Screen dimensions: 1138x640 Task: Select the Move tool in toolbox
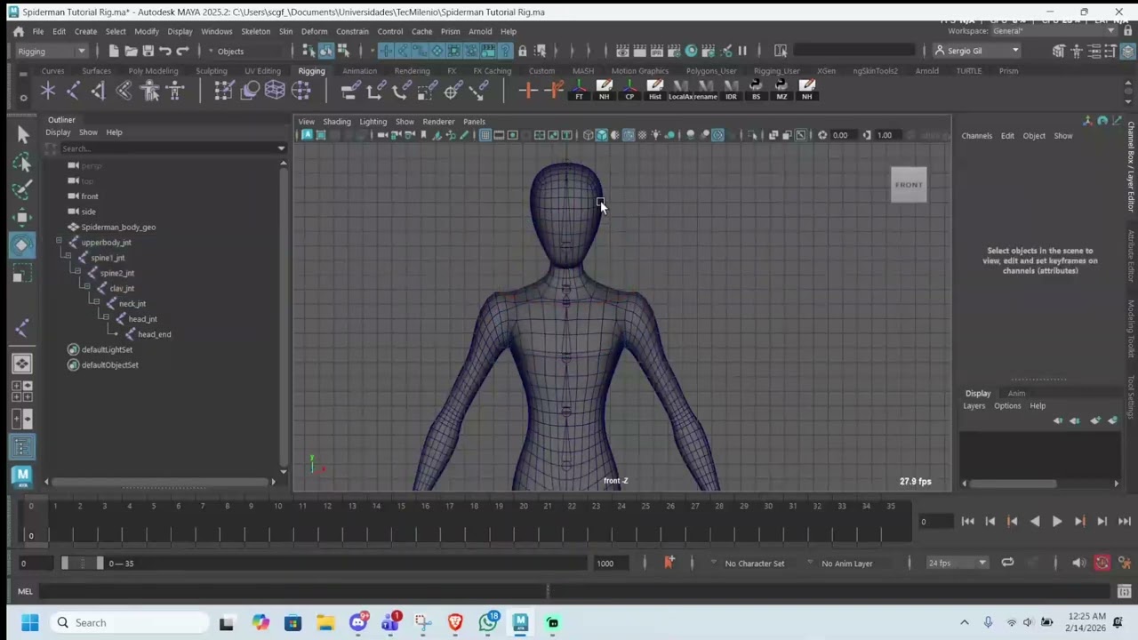(x=22, y=217)
